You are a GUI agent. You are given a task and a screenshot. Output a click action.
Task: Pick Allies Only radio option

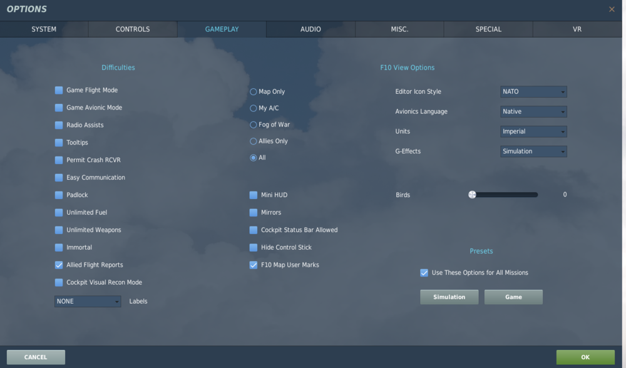click(x=253, y=141)
